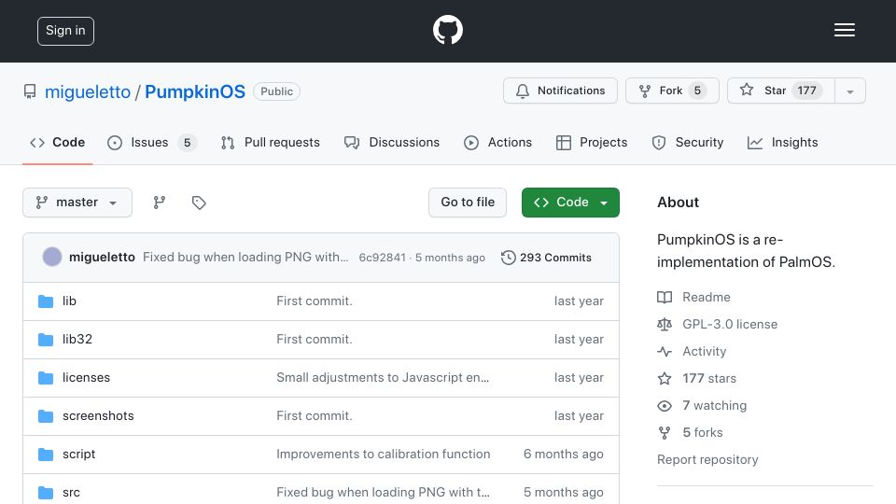This screenshot has width=896, height=504.
Task: Switch to the Projects tab
Action: (x=592, y=142)
